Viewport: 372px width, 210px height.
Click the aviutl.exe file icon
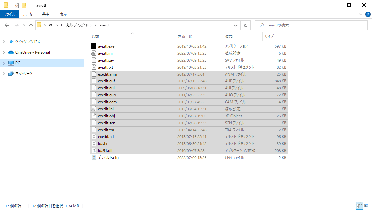click(94, 46)
